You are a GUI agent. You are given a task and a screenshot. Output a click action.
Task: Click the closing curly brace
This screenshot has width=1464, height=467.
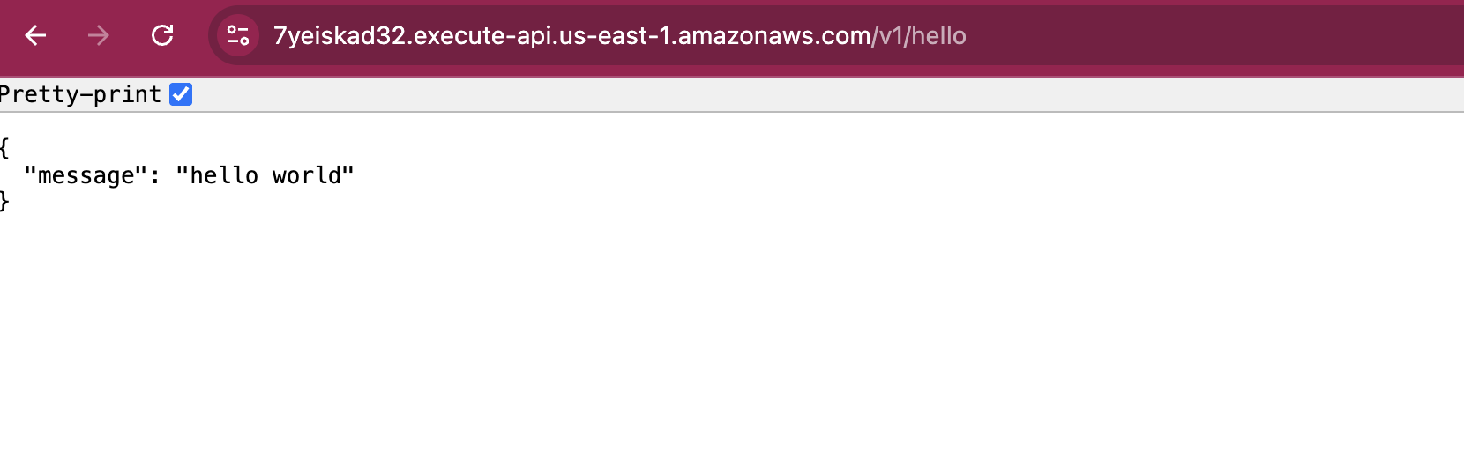click(4, 201)
